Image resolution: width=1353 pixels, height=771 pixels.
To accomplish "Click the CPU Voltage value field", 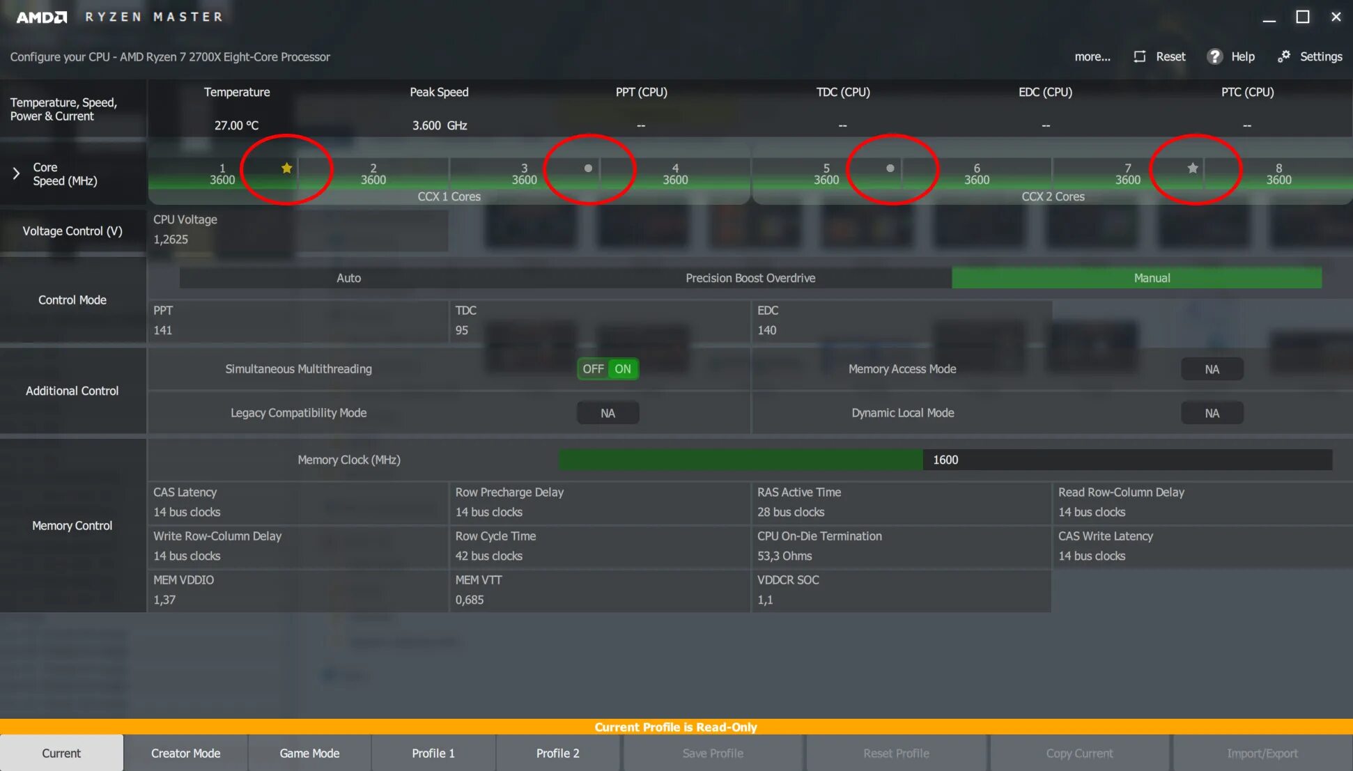I will [171, 239].
